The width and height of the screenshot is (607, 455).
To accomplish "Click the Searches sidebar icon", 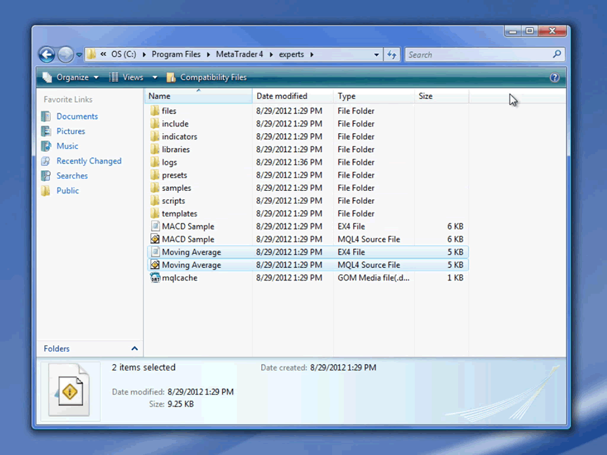I will click(x=46, y=176).
